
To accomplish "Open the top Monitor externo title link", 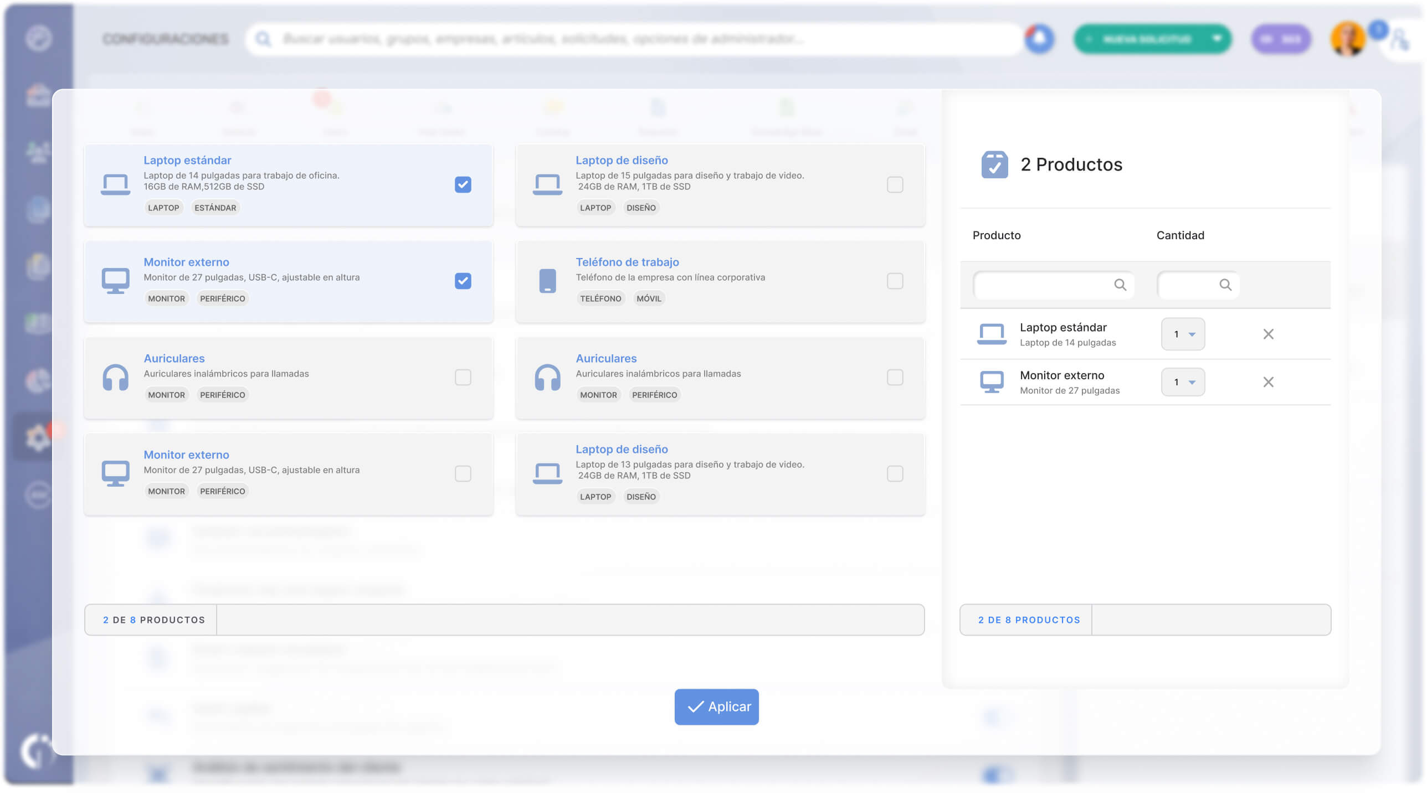I will (x=186, y=262).
